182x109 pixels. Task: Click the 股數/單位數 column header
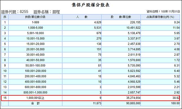click(121, 17)
